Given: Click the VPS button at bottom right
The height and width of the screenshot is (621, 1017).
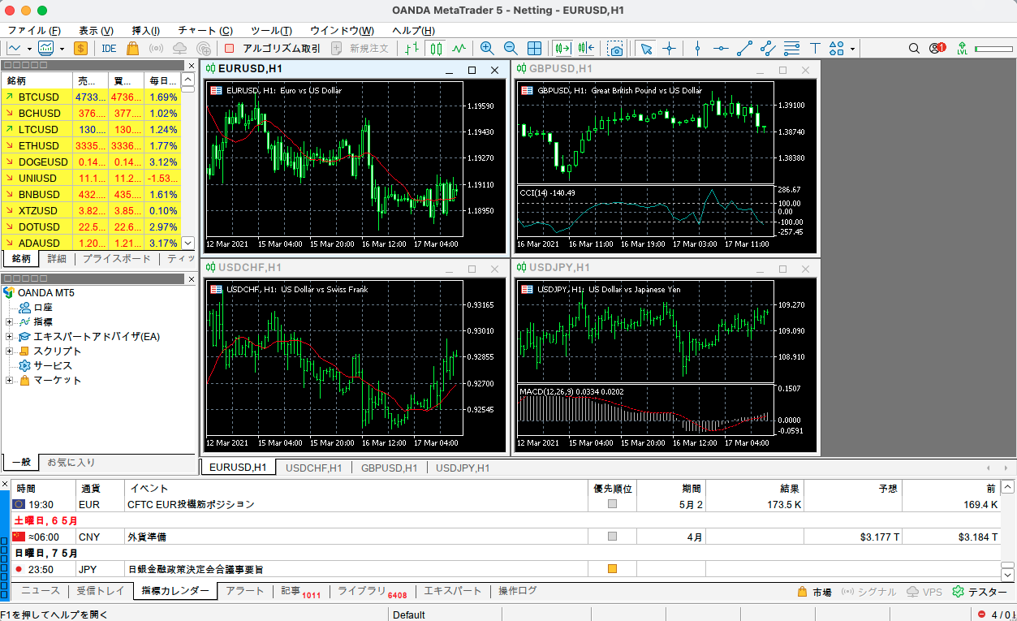Looking at the screenshot, I should 924,592.
